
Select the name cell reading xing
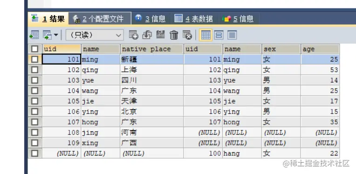(x=101, y=143)
